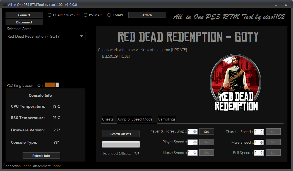Image resolution: width=293 pixels, height=171 pixels.
Task: Click the Red Dead Redemption round cover image
Action: point(236,82)
